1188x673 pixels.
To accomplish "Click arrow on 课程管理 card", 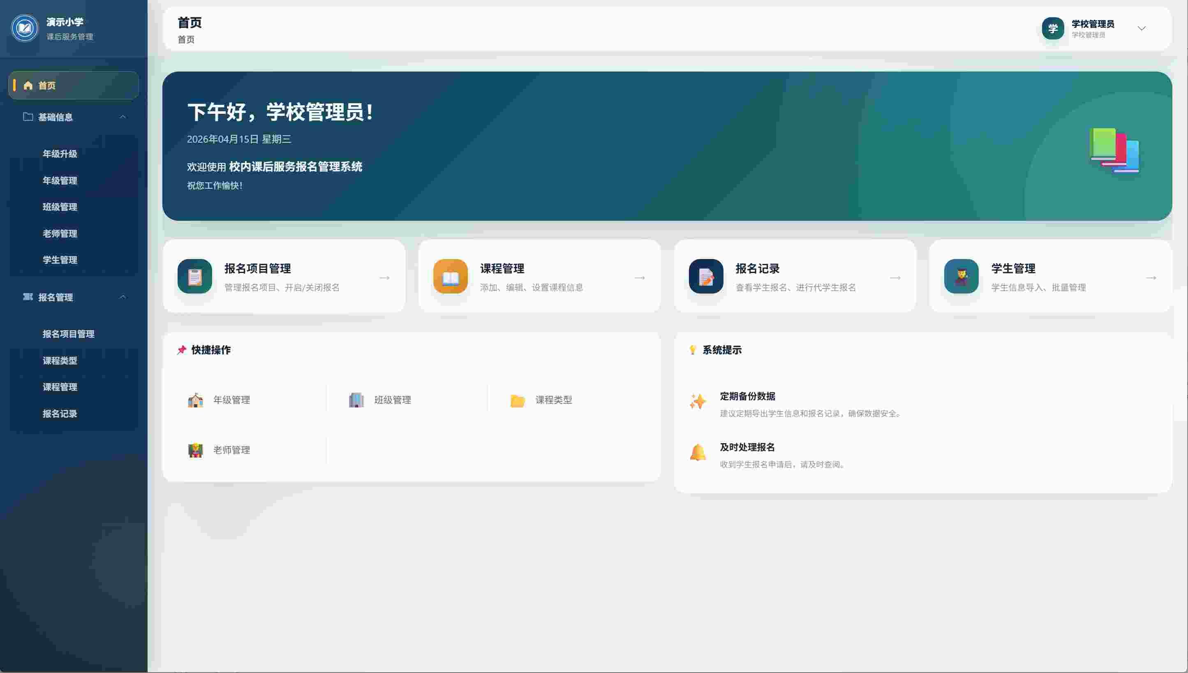I will tap(640, 278).
